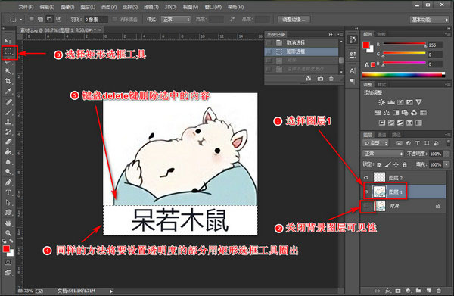
Task: Open the 基本功能 workspace dropdown
Action: point(429,20)
